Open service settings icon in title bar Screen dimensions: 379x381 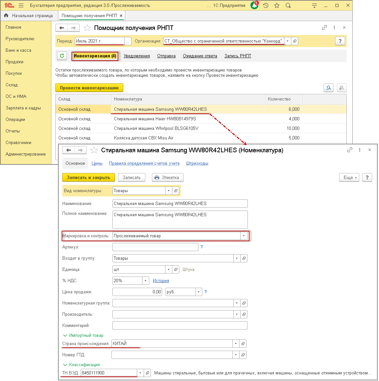(314, 5)
